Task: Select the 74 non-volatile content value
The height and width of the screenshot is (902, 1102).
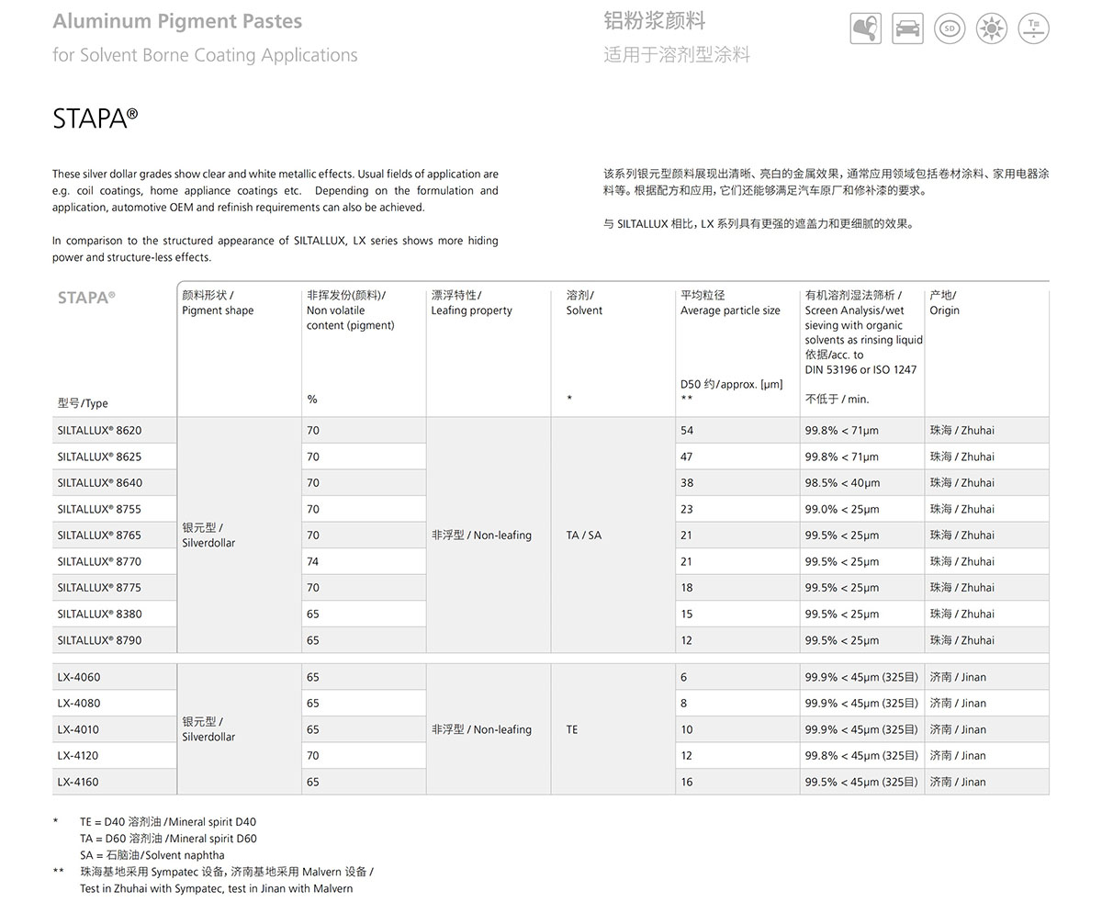Action: pos(313,561)
